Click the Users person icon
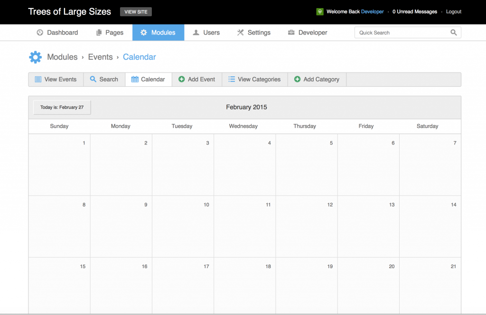Image resolution: width=486 pixels, height=315 pixels. click(196, 33)
